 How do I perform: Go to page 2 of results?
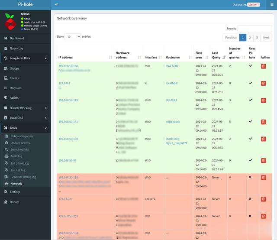point(250,38)
